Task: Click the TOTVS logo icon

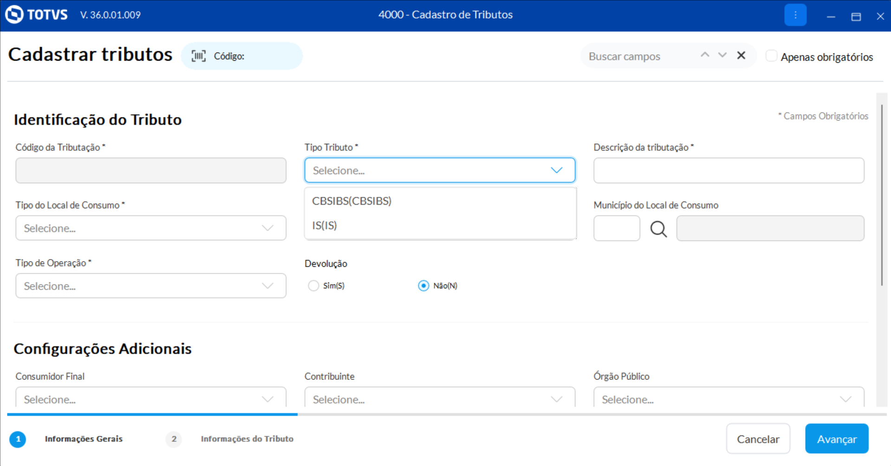Action: 14,14
